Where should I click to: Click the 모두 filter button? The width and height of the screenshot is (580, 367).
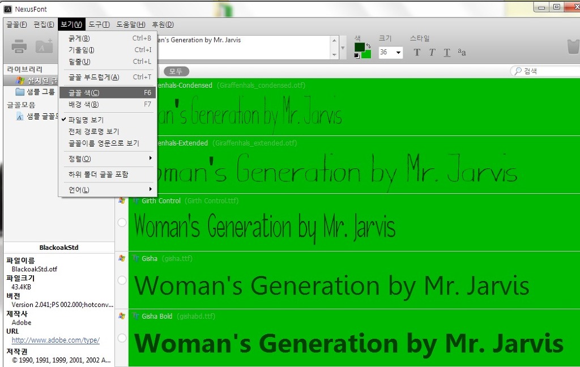coord(176,71)
